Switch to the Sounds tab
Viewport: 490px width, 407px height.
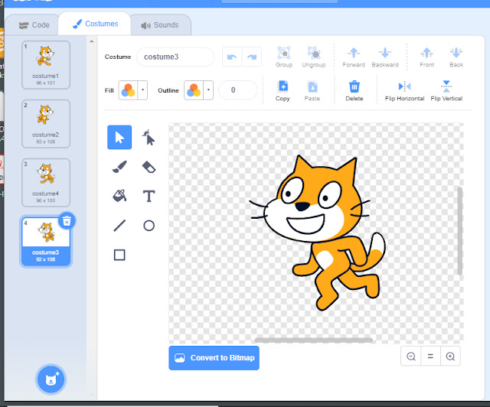160,25
